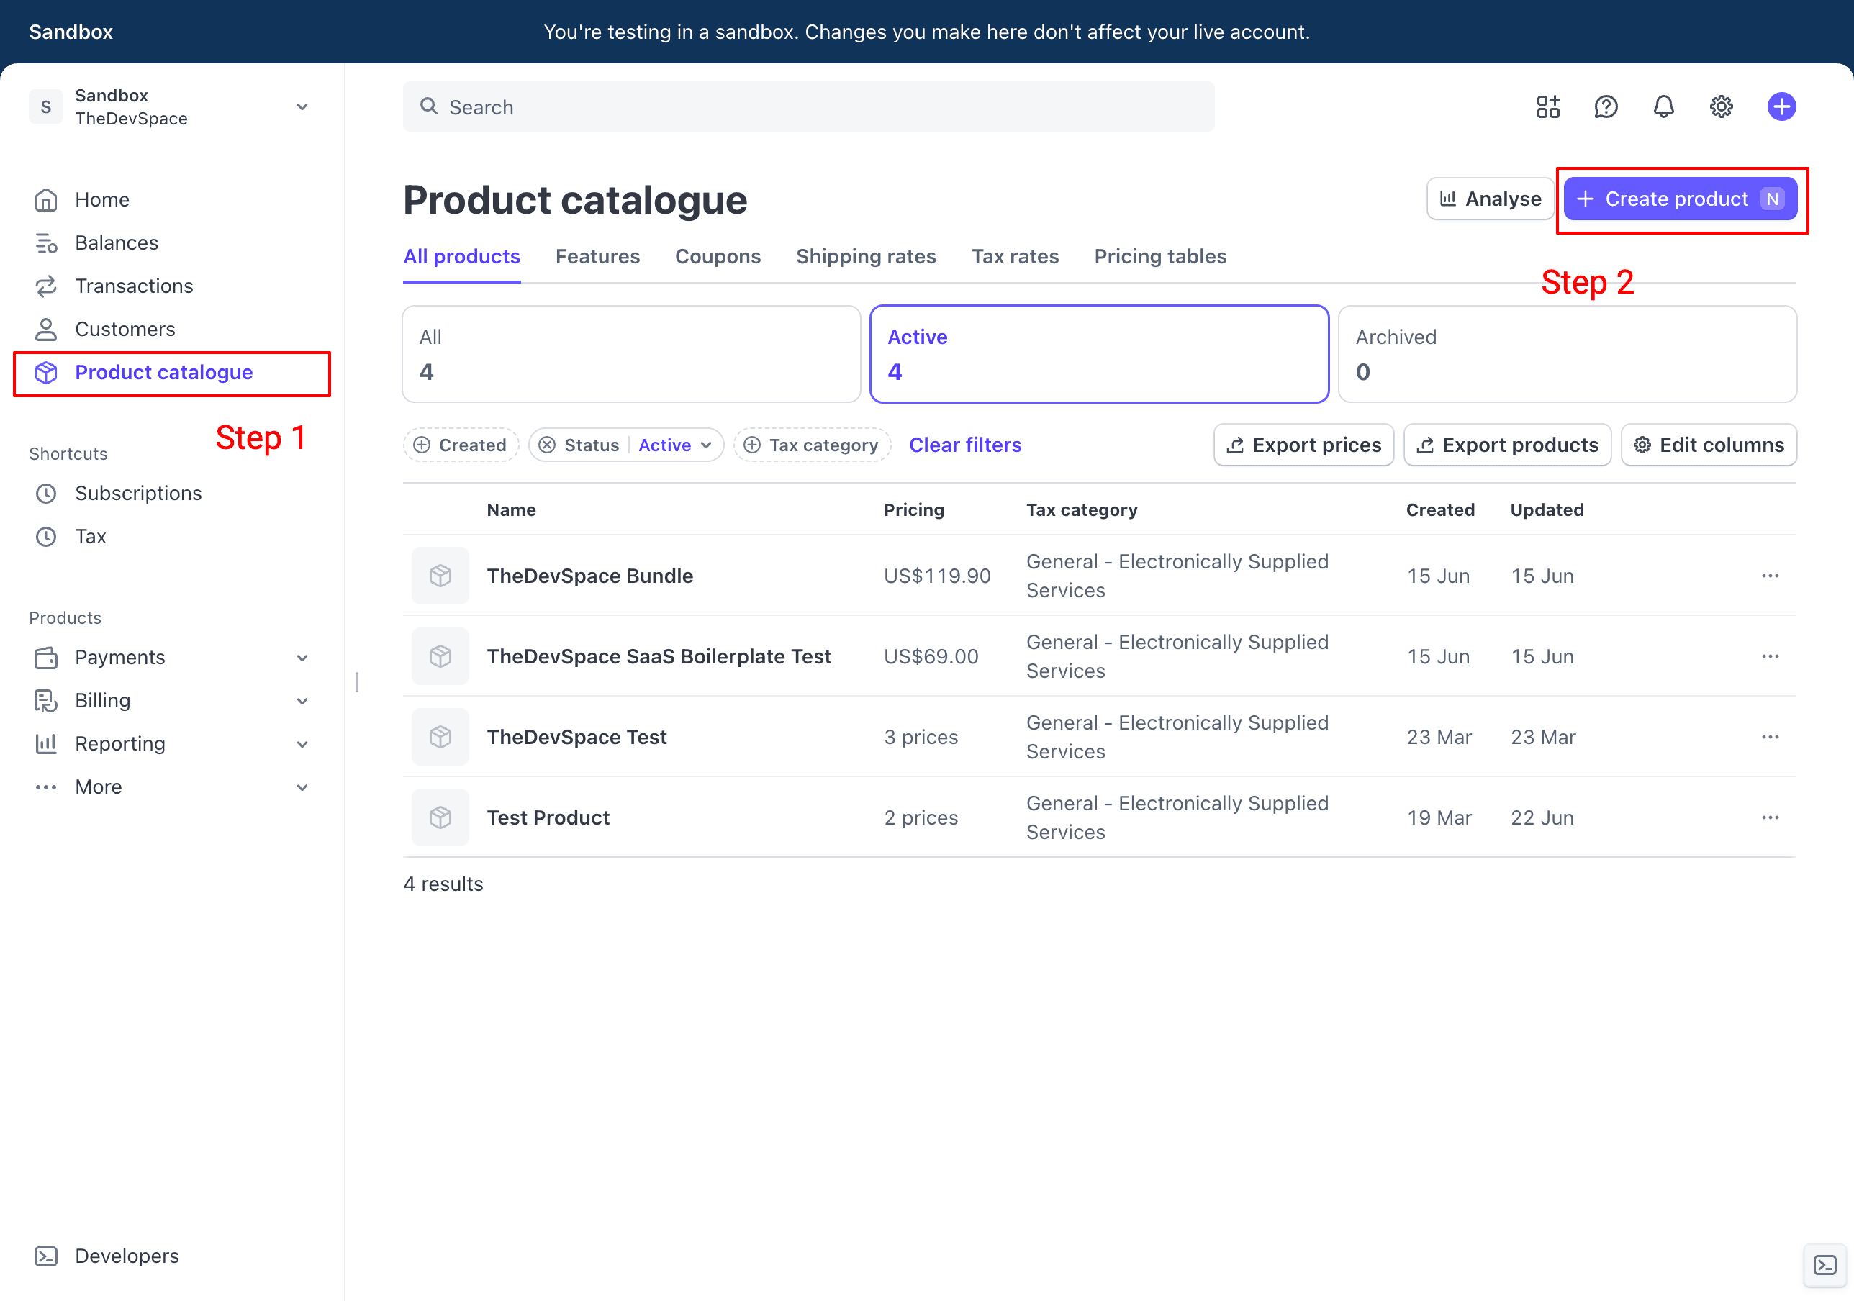
Task: Open the Developers section in sidebar
Action: click(127, 1256)
